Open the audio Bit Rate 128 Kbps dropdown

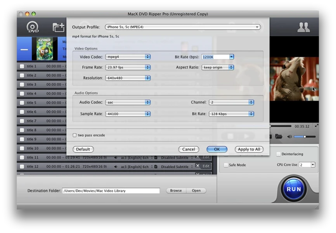coord(231,114)
